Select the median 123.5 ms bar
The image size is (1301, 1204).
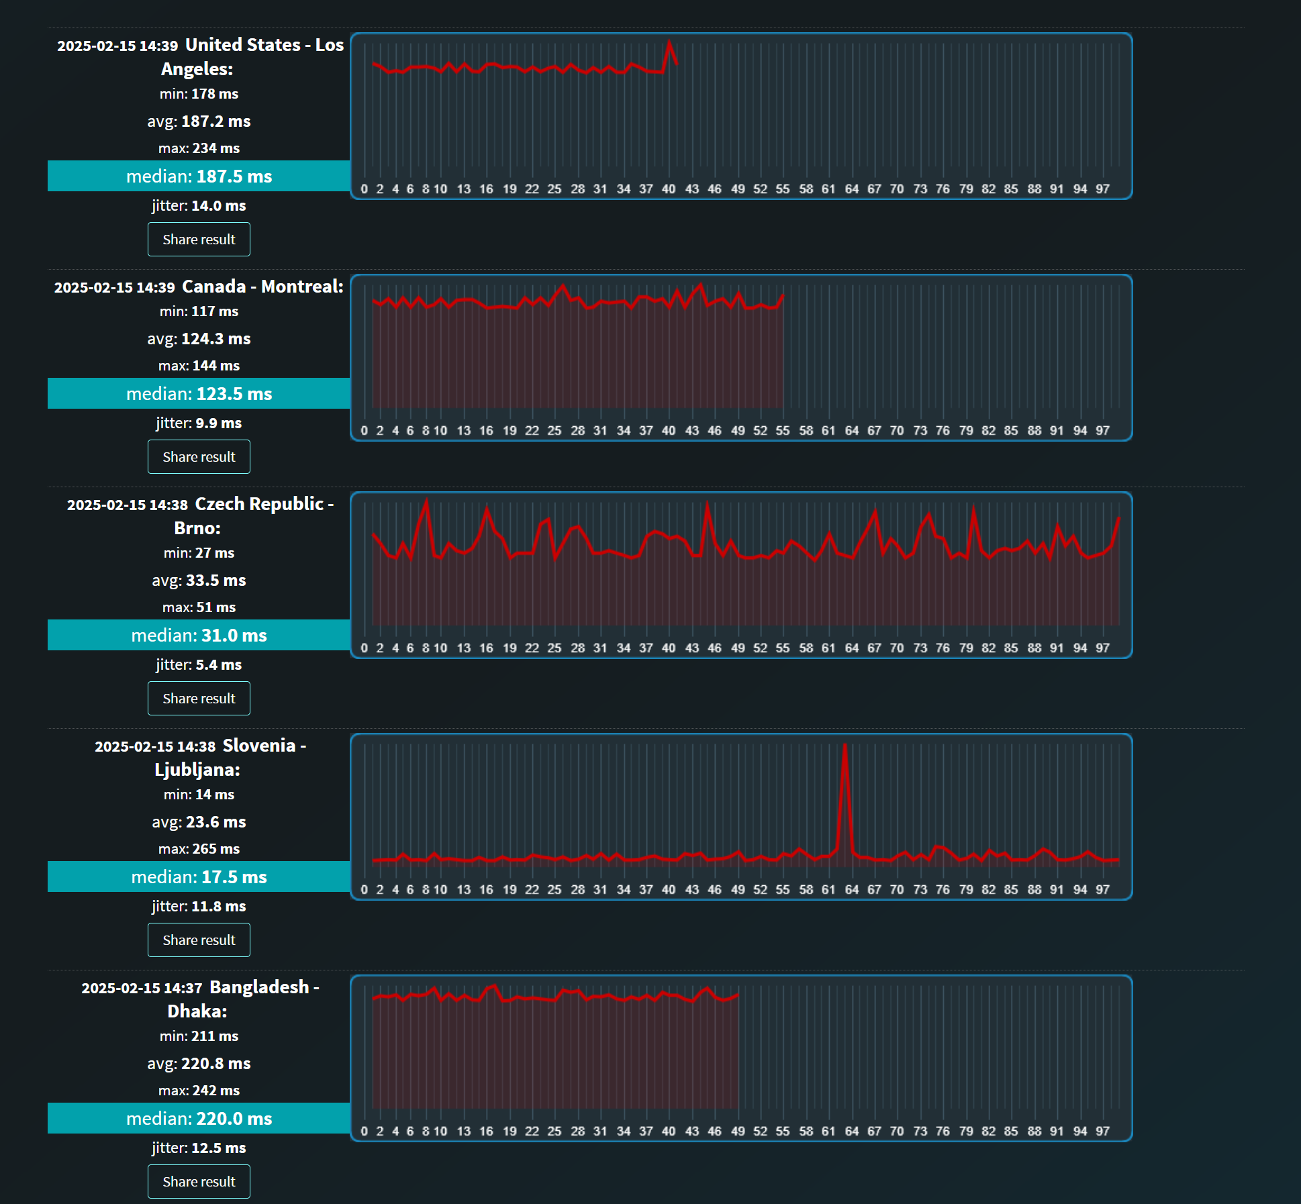point(199,393)
